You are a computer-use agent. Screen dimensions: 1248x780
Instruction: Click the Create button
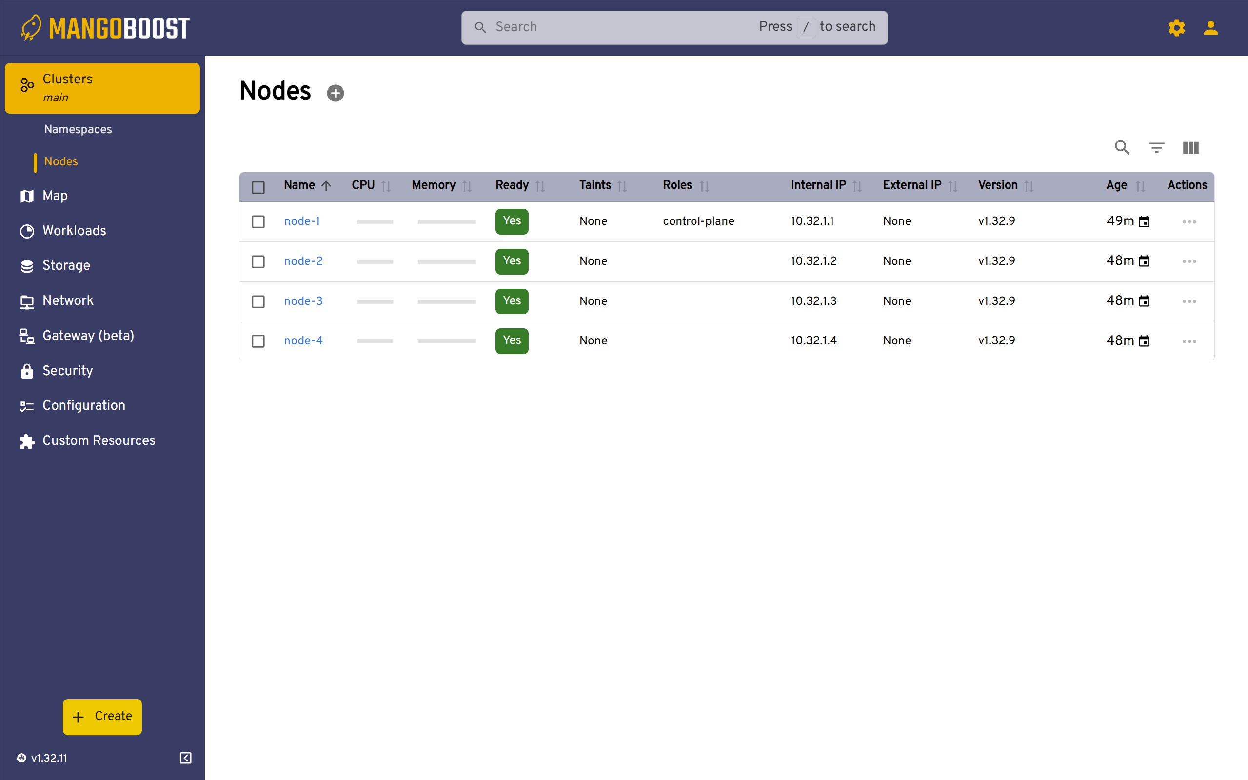click(102, 717)
